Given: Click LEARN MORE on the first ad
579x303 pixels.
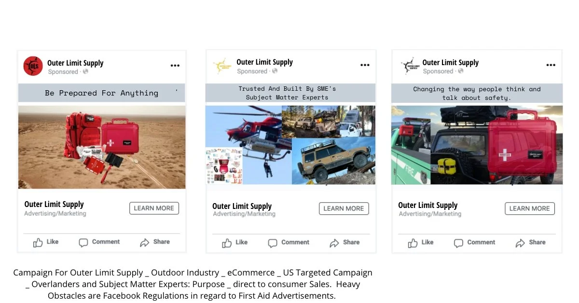Looking at the screenshot, I should pyautogui.click(x=154, y=208).
